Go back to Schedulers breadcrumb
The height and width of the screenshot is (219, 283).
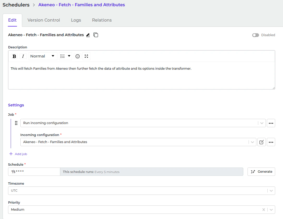coord(16,5)
